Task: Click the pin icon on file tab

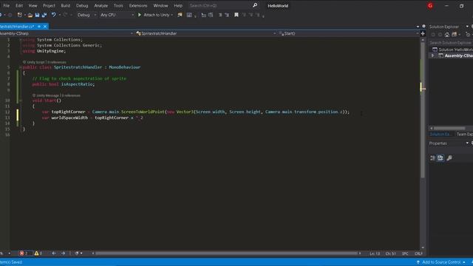Action: [x=39, y=27]
